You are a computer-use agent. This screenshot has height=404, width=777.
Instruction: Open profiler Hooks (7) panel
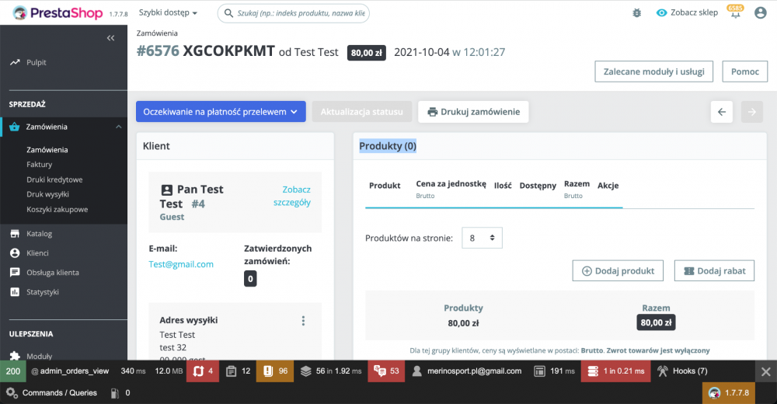click(x=682, y=371)
